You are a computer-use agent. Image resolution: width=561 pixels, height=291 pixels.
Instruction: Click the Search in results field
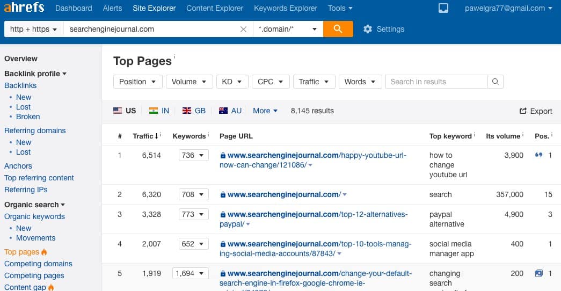coord(436,82)
